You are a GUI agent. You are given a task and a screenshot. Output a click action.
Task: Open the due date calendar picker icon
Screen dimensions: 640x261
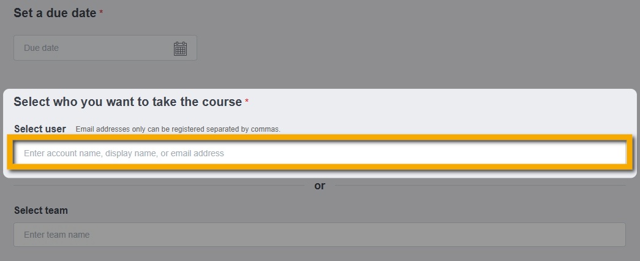(x=180, y=48)
